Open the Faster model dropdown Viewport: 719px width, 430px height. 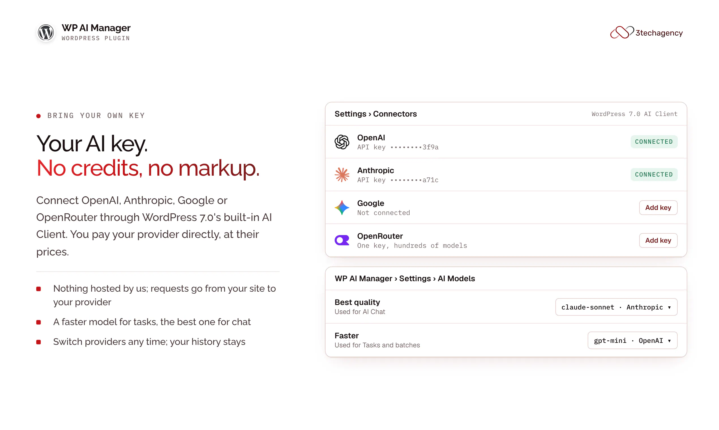pos(632,340)
